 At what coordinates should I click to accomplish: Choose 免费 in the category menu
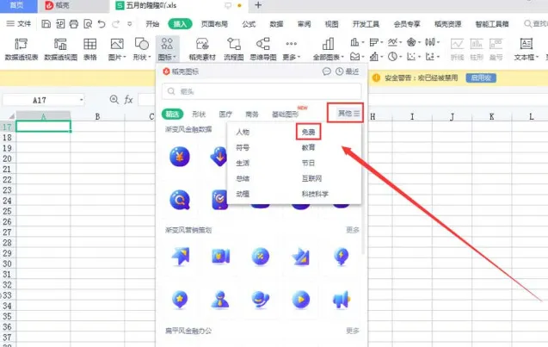pos(308,132)
